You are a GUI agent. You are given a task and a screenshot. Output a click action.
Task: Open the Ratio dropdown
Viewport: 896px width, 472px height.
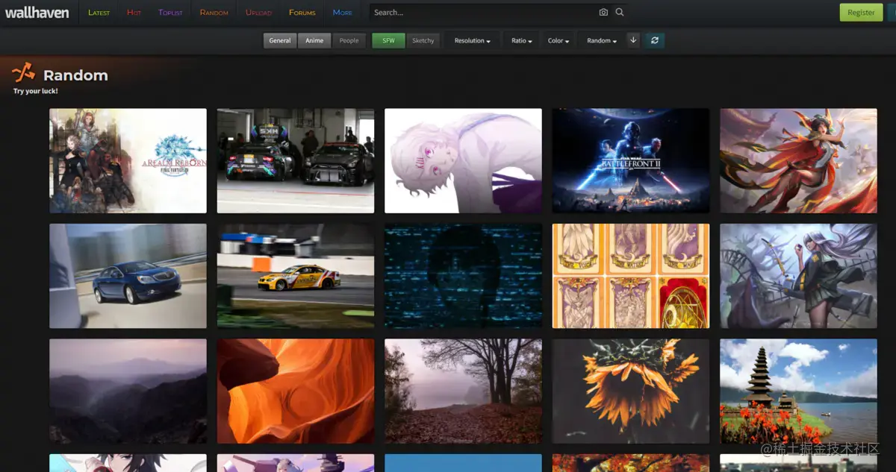click(x=522, y=41)
